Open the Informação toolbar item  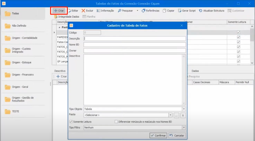[x=105, y=11]
